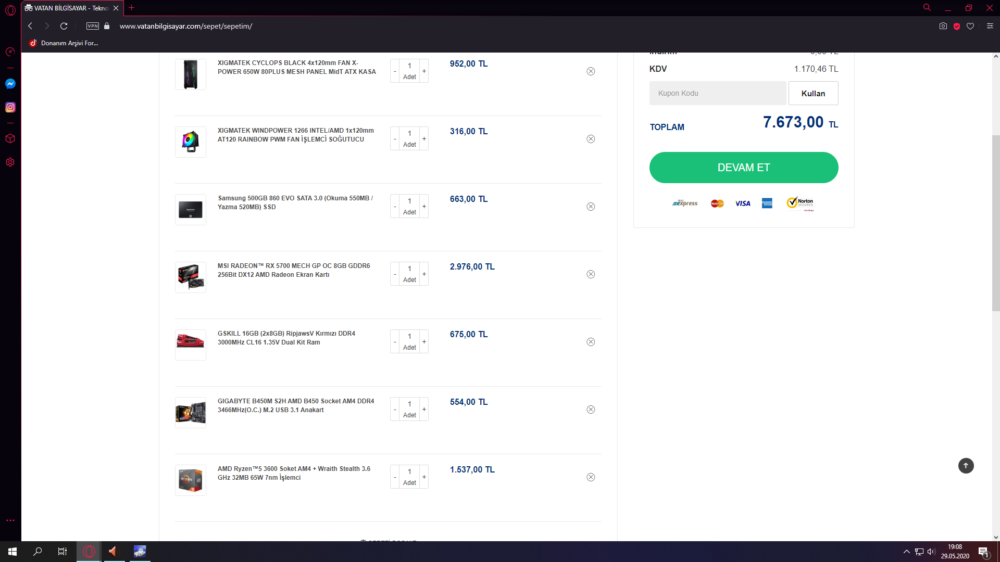Bookmark page with heart icon
The image size is (1000, 562).
[970, 26]
